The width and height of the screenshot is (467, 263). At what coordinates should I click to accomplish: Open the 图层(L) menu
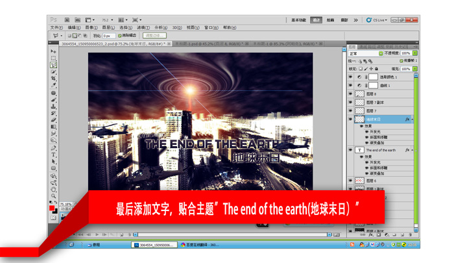[x=108, y=28]
